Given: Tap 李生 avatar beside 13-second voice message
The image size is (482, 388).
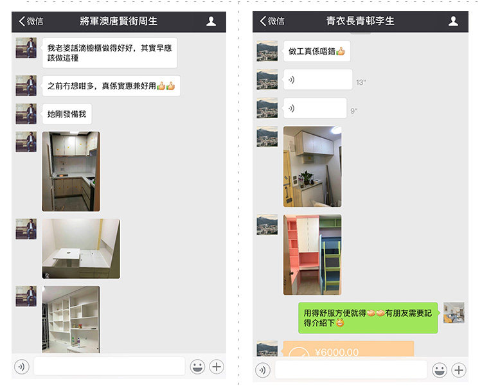Looking at the screenshot, I should [267, 79].
